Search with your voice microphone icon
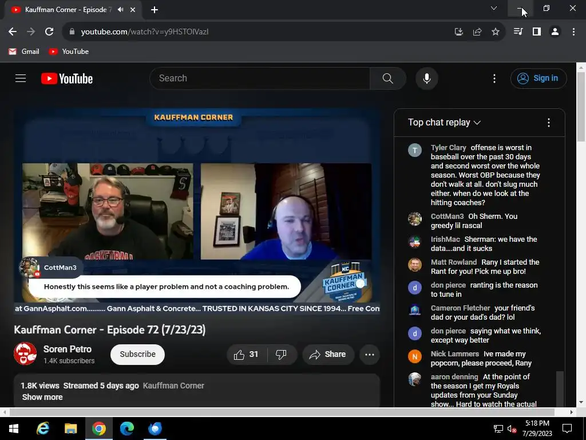The height and width of the screenshot is (440, 586). click(x=427, y=78)
